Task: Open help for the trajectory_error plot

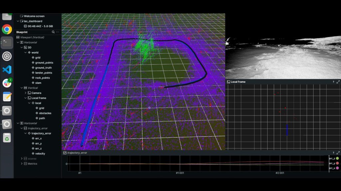Action: click(x=333, y=153)
